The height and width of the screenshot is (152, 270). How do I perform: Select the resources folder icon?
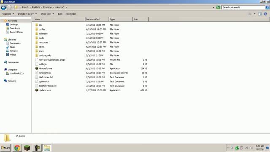[37, 42]
